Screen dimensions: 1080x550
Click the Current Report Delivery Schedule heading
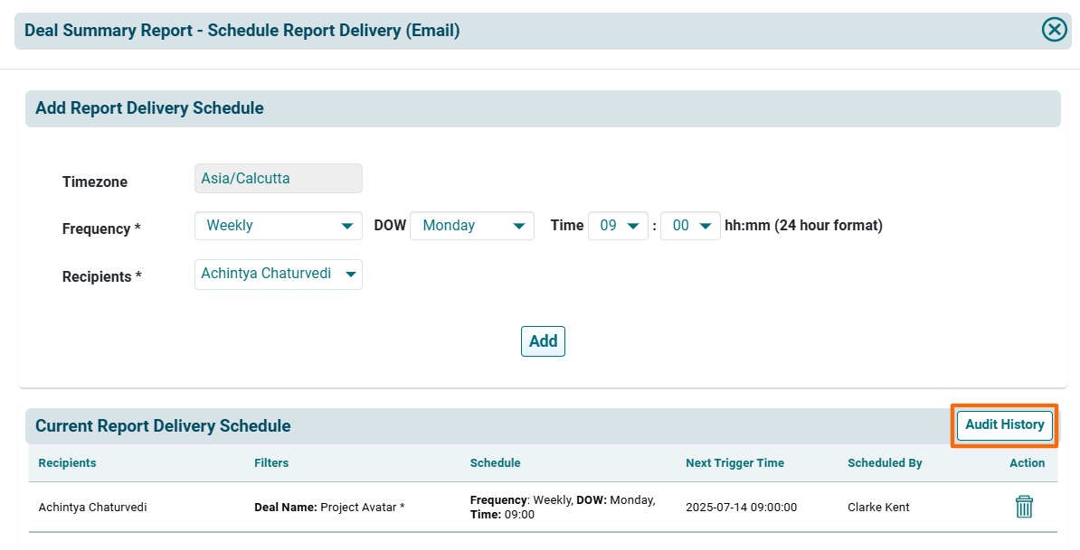tap(163, 426)
